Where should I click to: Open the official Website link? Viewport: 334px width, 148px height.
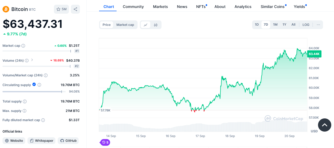click(x=14, y=141)
